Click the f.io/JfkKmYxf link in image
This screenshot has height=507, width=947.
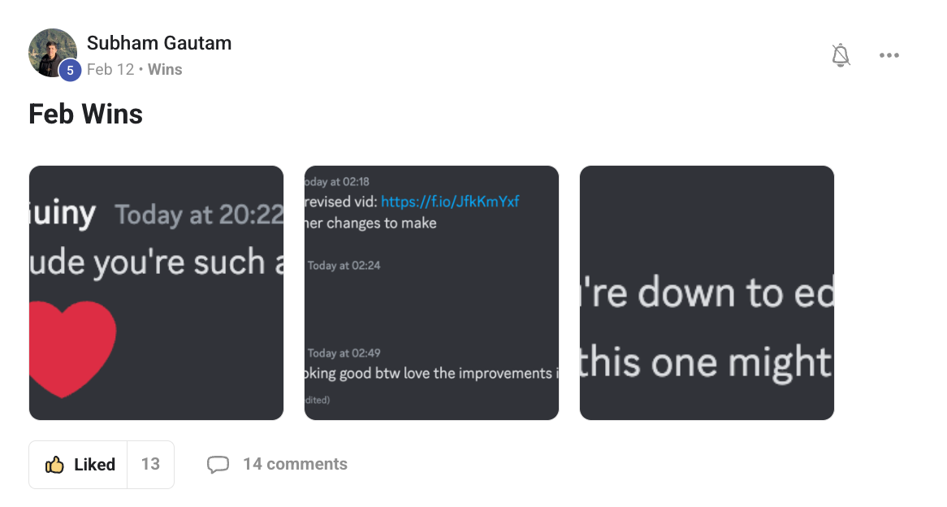click(450, 201)
